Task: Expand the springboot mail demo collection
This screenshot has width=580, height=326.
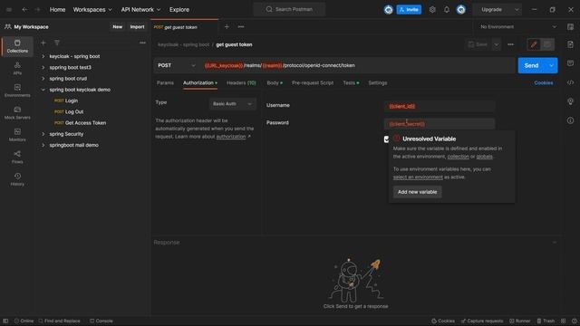Action: (43, 145)
